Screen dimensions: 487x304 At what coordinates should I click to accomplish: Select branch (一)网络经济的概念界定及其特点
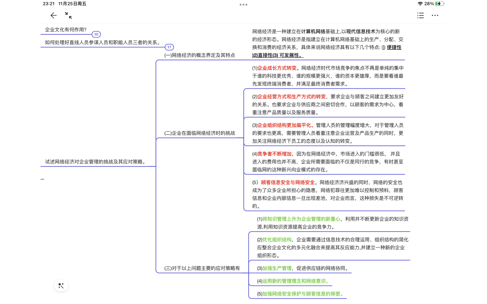tap(200, 55)
